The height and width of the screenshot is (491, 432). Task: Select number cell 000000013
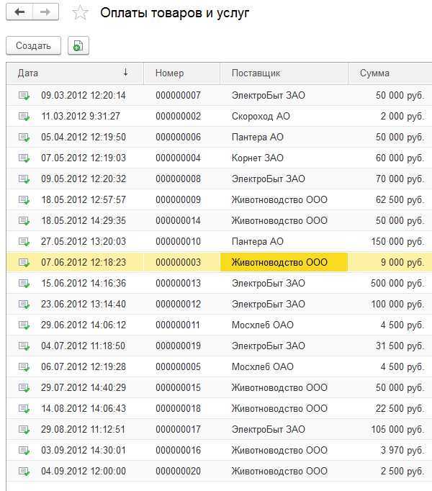tap(179, 283)
